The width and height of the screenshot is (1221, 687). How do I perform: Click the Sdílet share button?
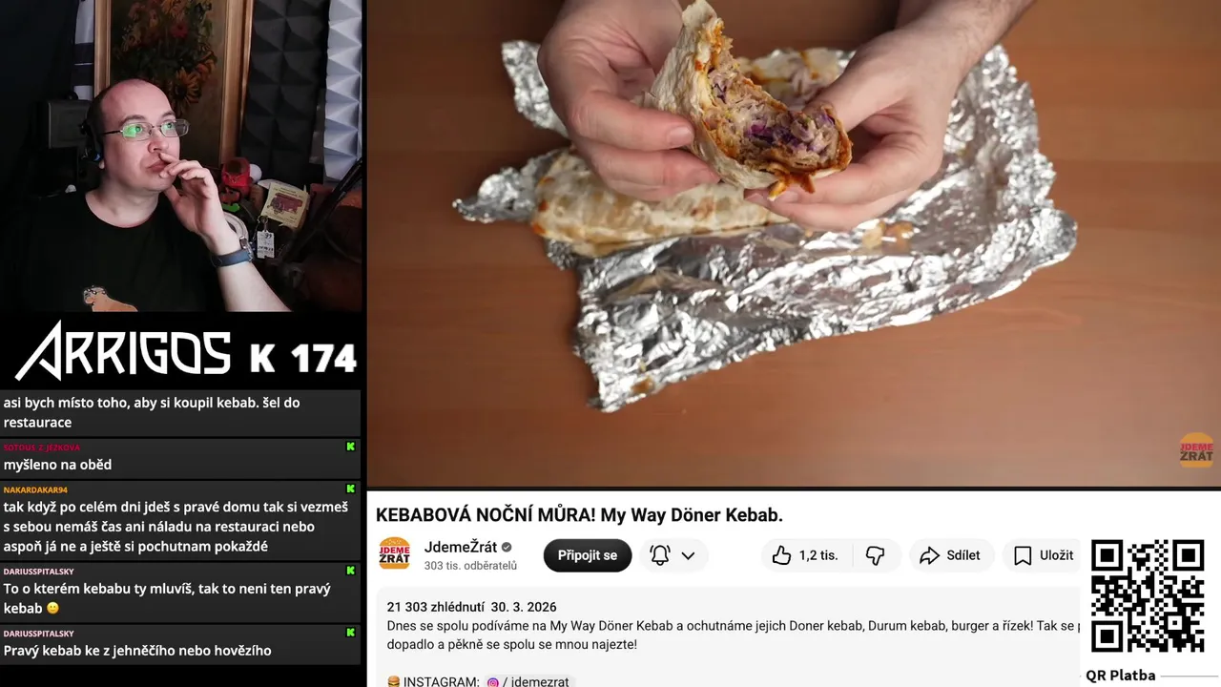point(949,555)
